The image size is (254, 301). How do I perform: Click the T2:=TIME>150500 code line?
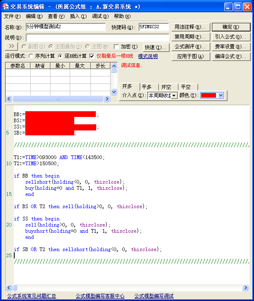(x=36, y=163)
